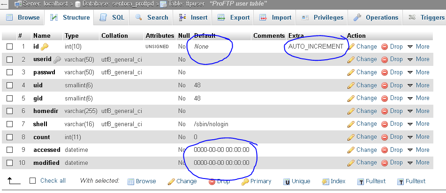Click the grey key icon beside userid
This screenshot has width=446, height=193.
57,60
